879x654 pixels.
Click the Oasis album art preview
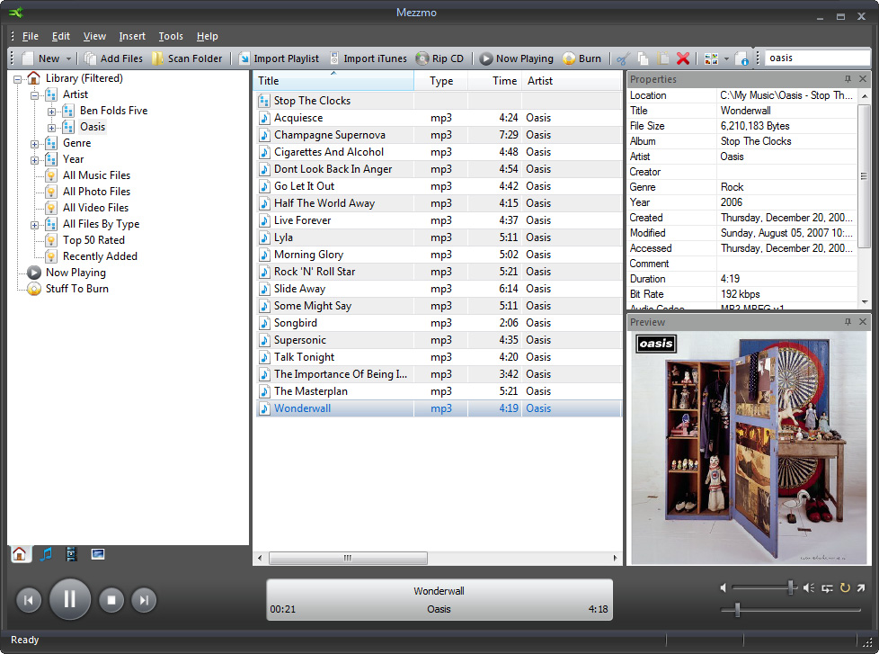coord(749,448)
